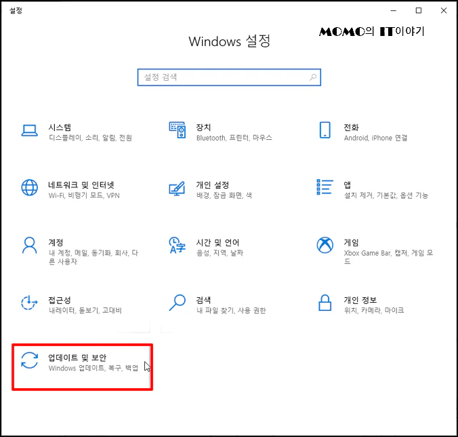
Task: Focus the 설정 검색 input field
Action: (229, 77)
